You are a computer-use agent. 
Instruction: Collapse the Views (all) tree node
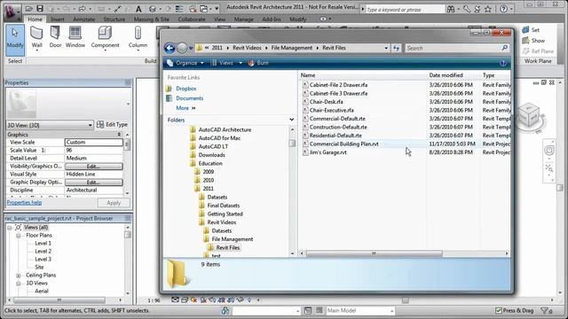tap(10, 228)
